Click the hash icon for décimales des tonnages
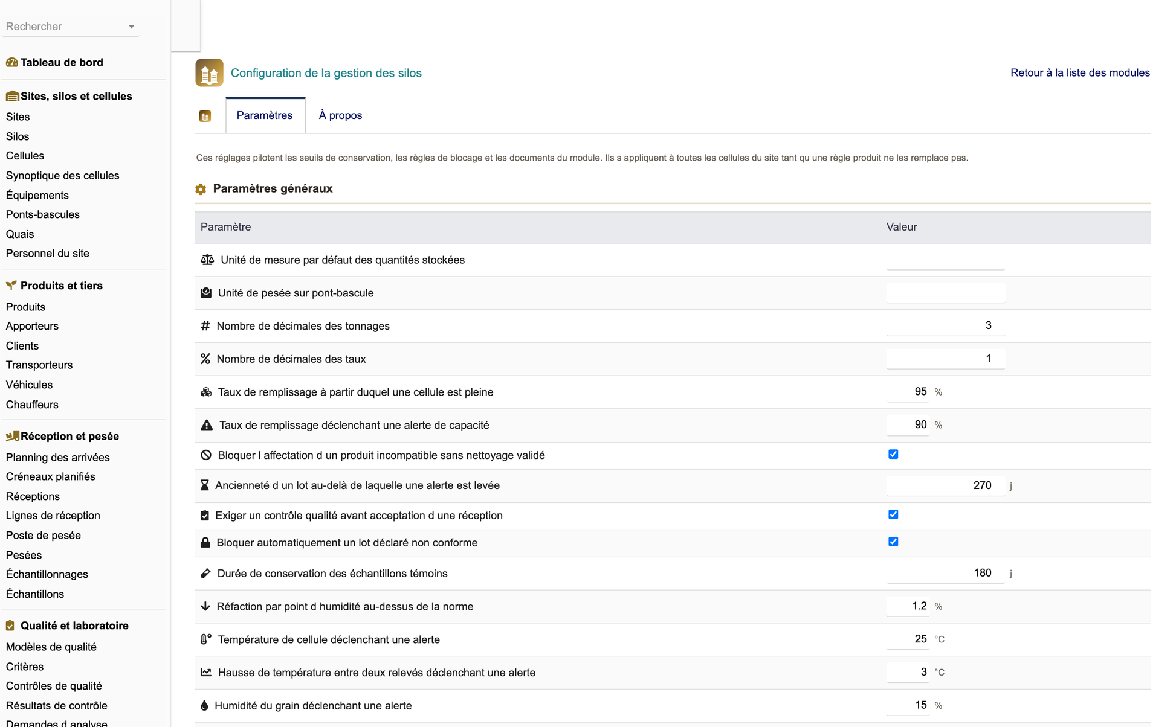This screenshot has width=1176, height=727. [x=205, y=326]
